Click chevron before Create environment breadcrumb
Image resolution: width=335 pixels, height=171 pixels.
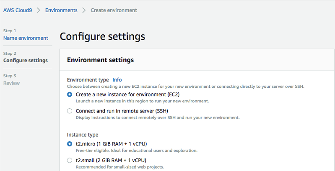click(84, 10)
